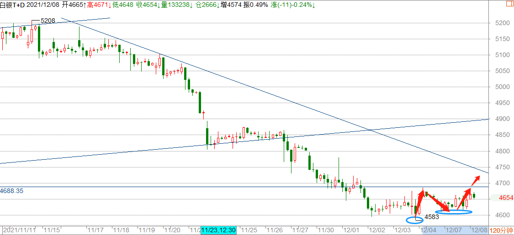Click the 11/15 date axis label

click(x=52, y=230)
